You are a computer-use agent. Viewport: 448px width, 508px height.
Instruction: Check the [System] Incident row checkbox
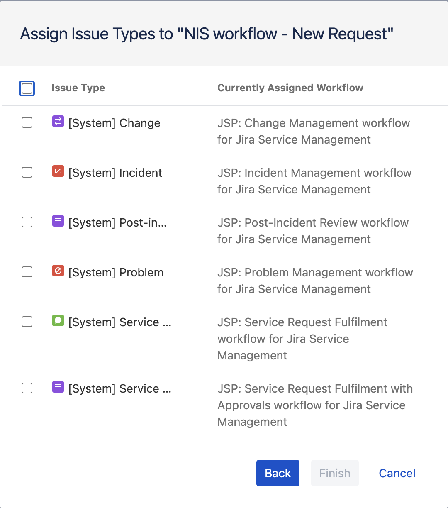[27, 172]
